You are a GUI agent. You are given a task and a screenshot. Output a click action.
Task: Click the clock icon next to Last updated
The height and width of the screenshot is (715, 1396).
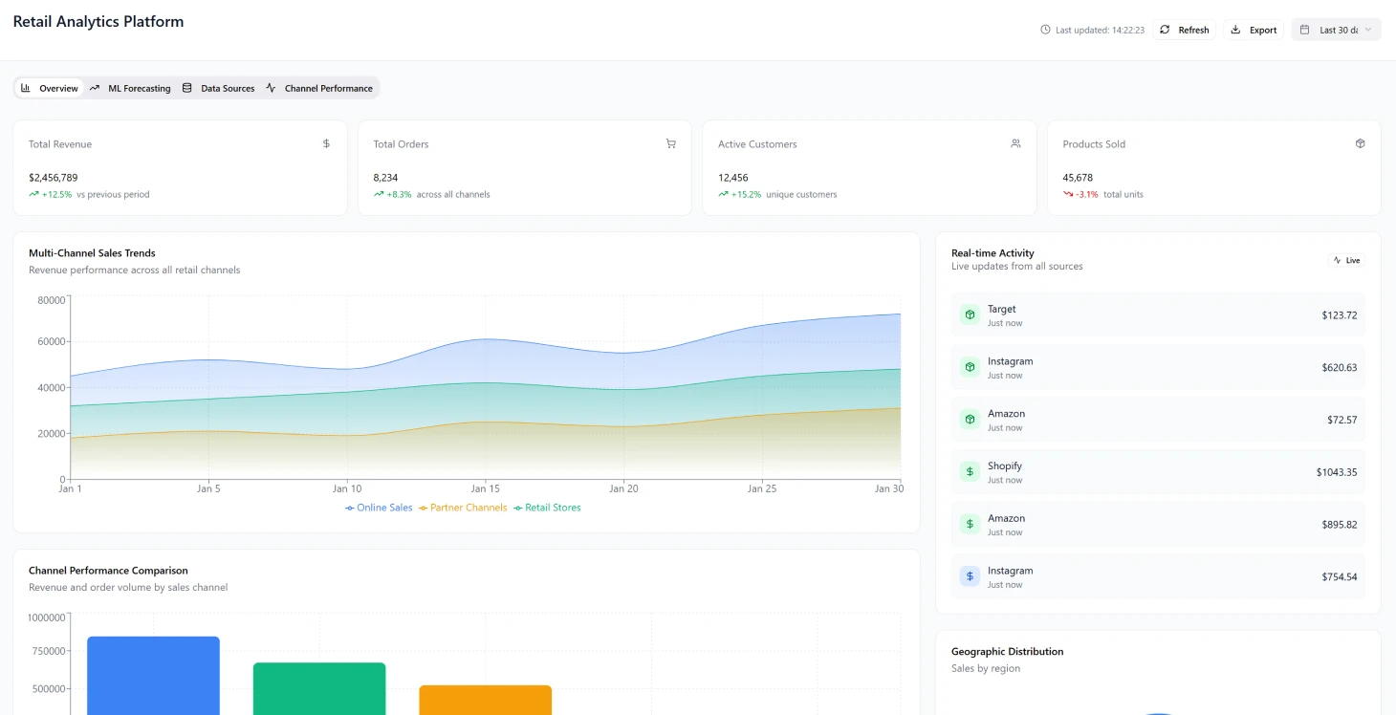1043,30
